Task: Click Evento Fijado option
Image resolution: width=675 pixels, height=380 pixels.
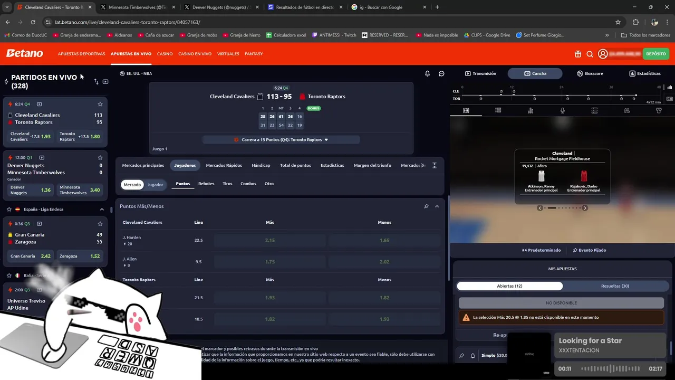Action: click(x=590, y=250)
